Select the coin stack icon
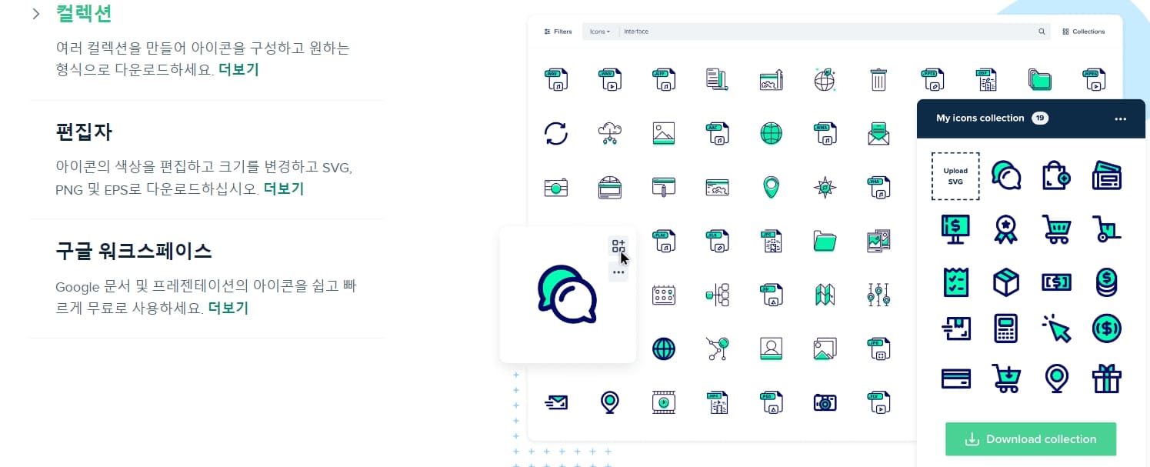The image size is (1150, 467). pyautogui.click(x=1107, y=282)
